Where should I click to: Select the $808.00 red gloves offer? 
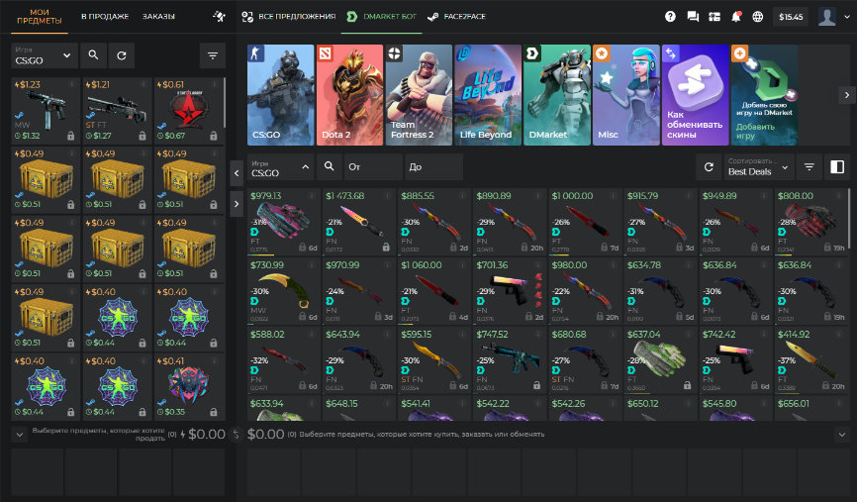pyautogui.click(x=810, y=222)
